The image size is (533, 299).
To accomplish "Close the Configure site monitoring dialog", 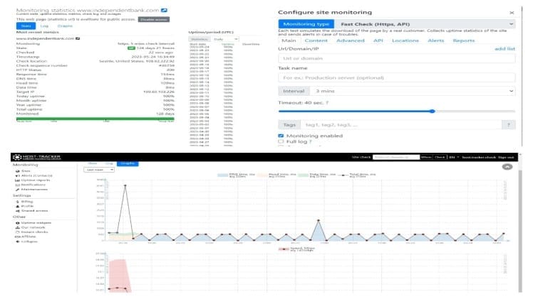I will pos(512,13).
